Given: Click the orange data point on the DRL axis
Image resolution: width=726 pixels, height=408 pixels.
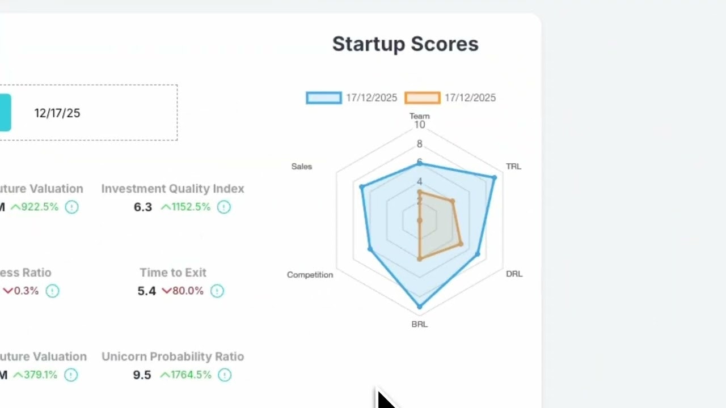Looking at the screenshot, I should pos(461,245).
